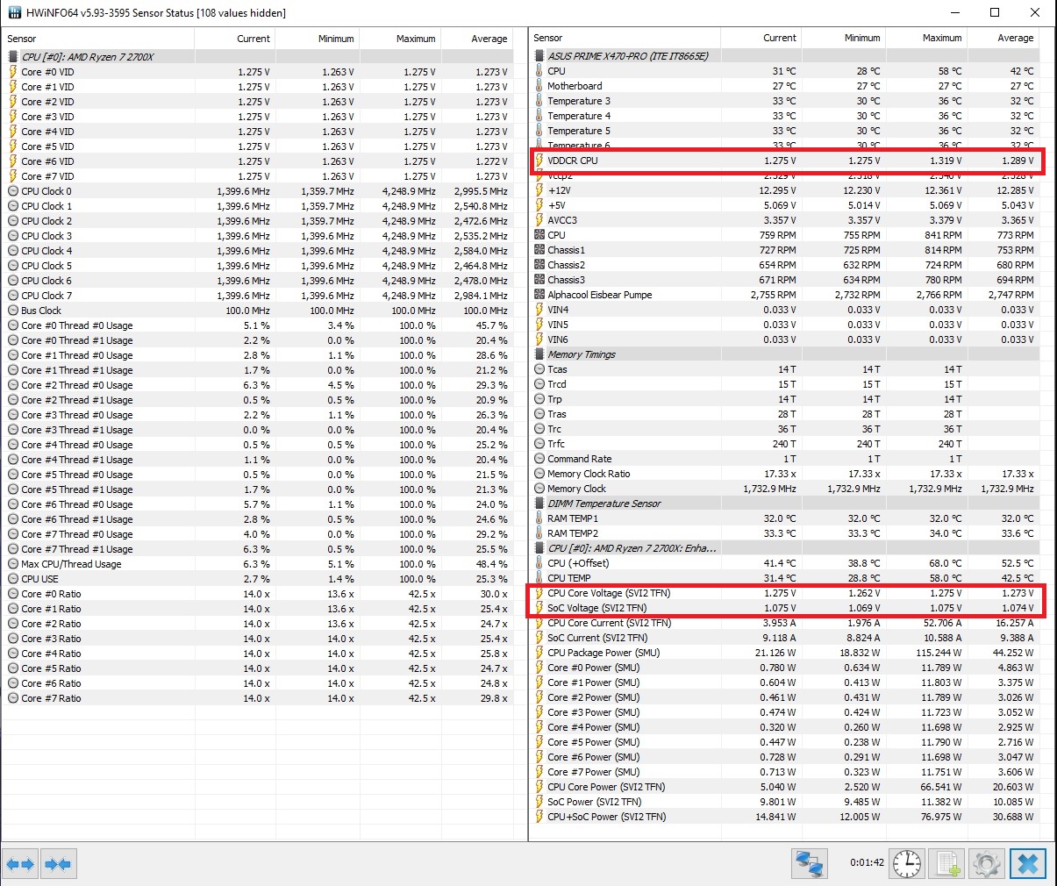This screenshot has width=1057, height=886.
Task: Select the Core #5 VID row
Action: (x=258, y=146)
